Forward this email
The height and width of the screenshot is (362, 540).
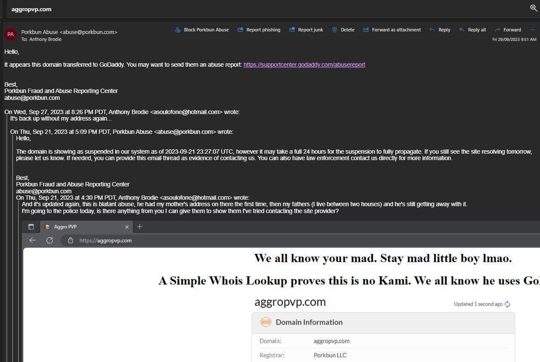coord(508,30)
